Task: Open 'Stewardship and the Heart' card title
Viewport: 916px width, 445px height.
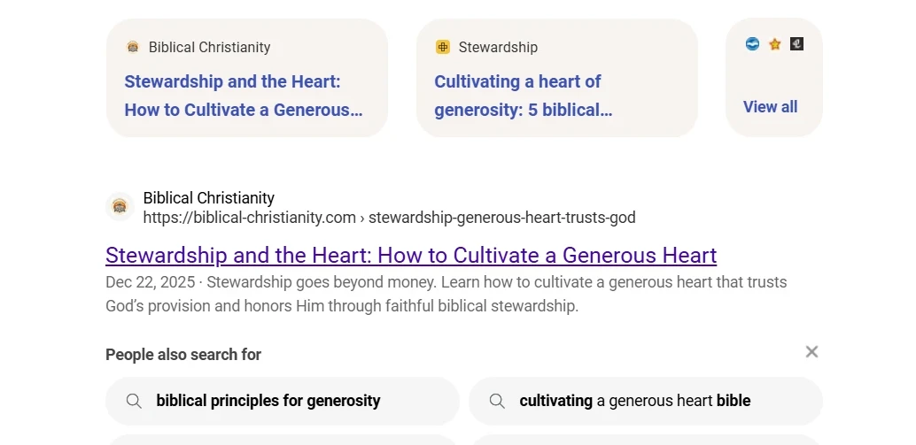Action: click(x=243, y=96)
